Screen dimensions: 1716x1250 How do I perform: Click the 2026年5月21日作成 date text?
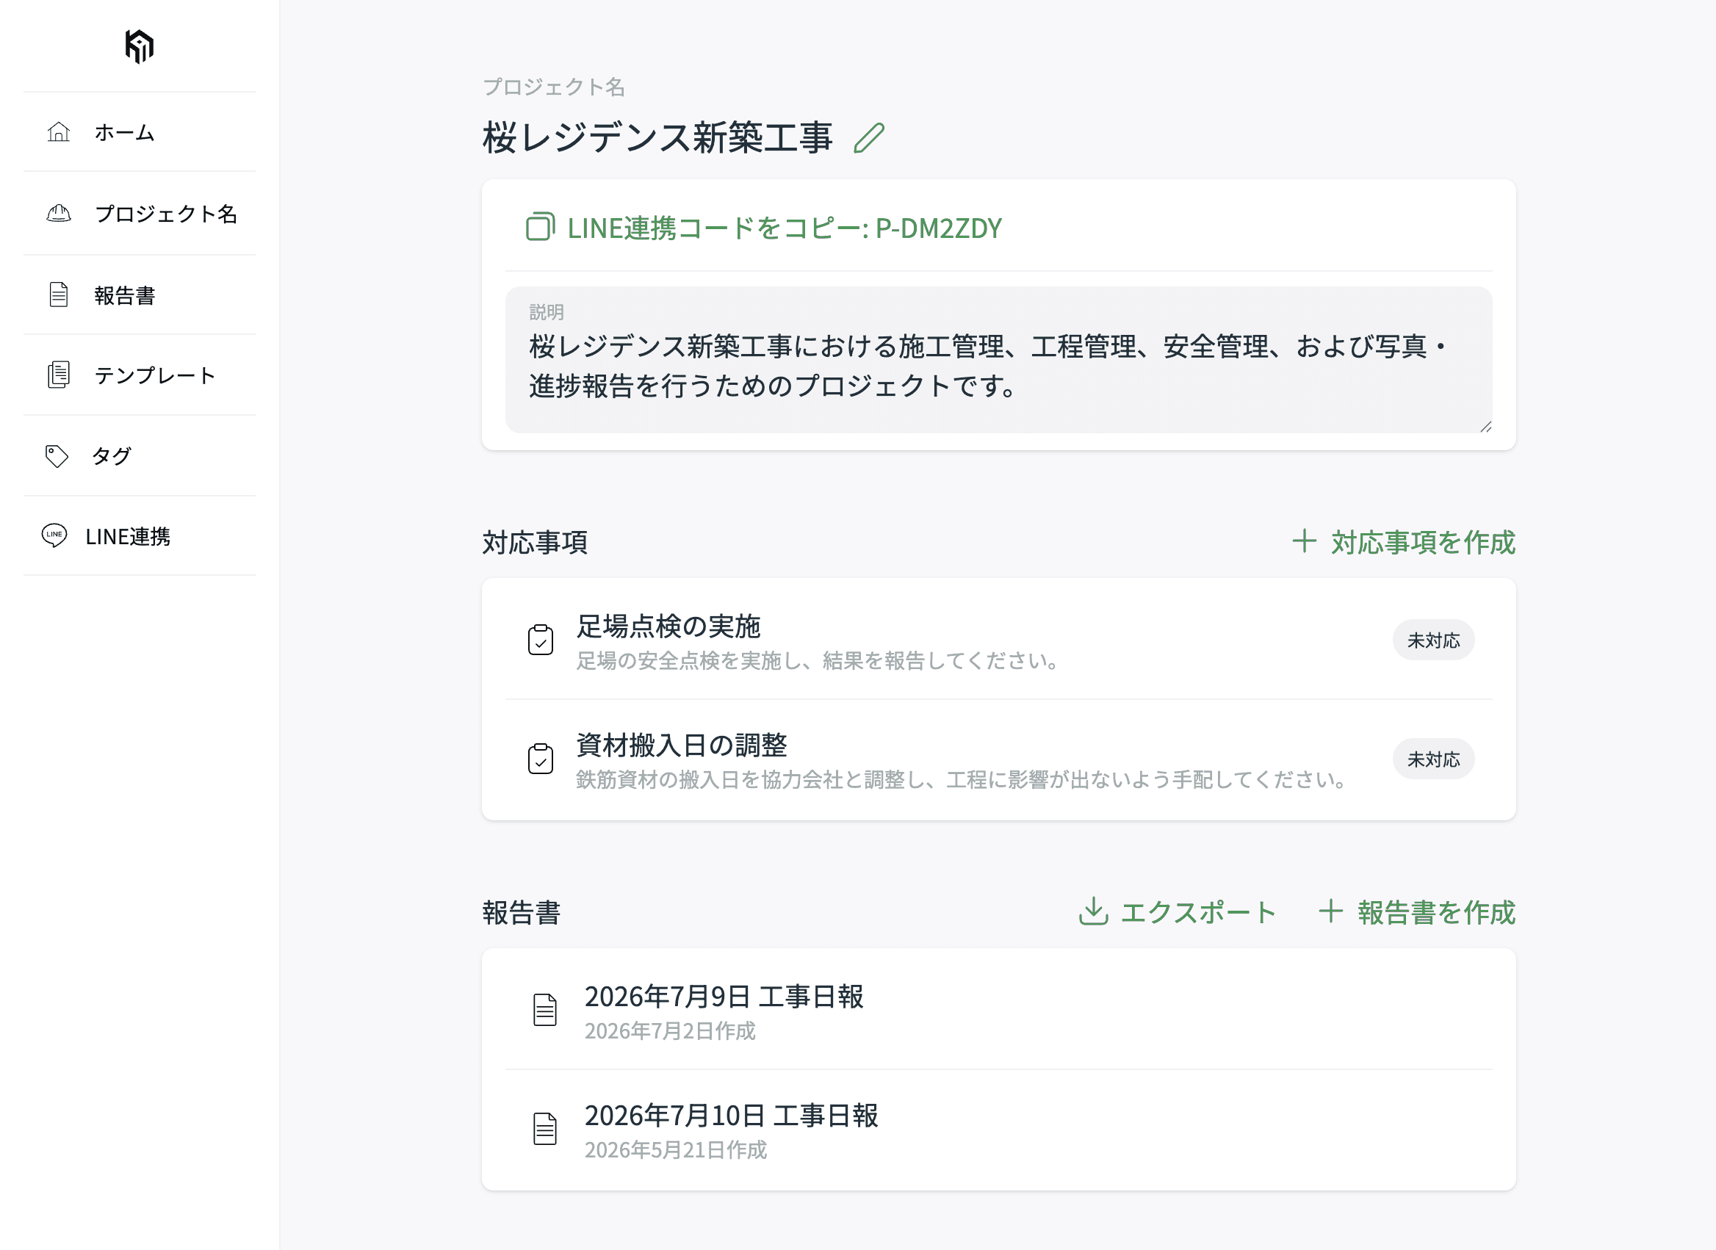click(676, 1149)
